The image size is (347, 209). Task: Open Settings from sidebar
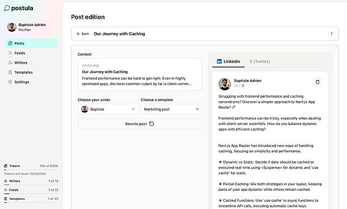click(31, 82)
